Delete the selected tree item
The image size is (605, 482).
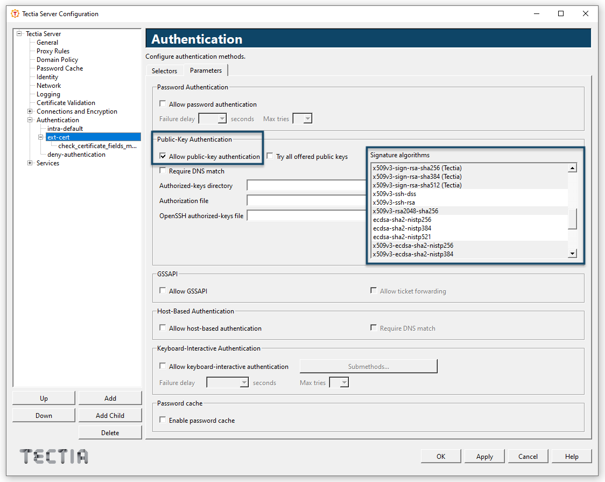[x=110, y=432]
